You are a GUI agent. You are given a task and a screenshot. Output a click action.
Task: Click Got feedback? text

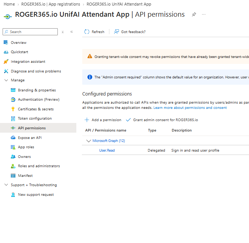click(133, 32)
